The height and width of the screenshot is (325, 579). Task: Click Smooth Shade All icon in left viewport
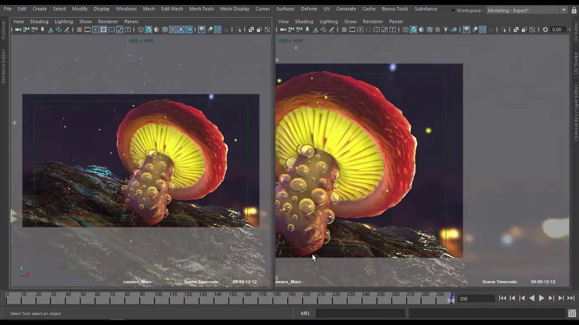click(149, 29)
